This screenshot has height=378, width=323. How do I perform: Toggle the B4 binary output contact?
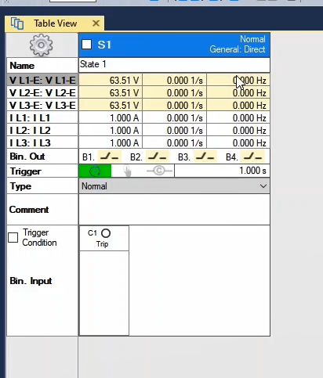click(x=252, y=157)
